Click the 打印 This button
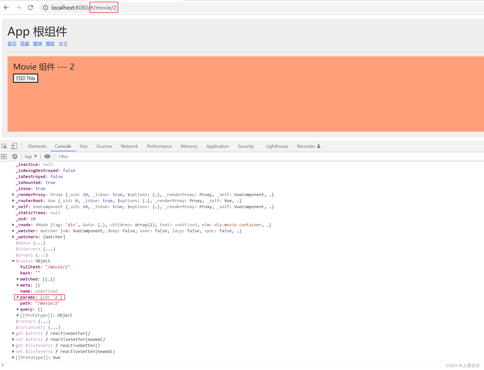This screenshot has height=370, width=484. point(26,78)
